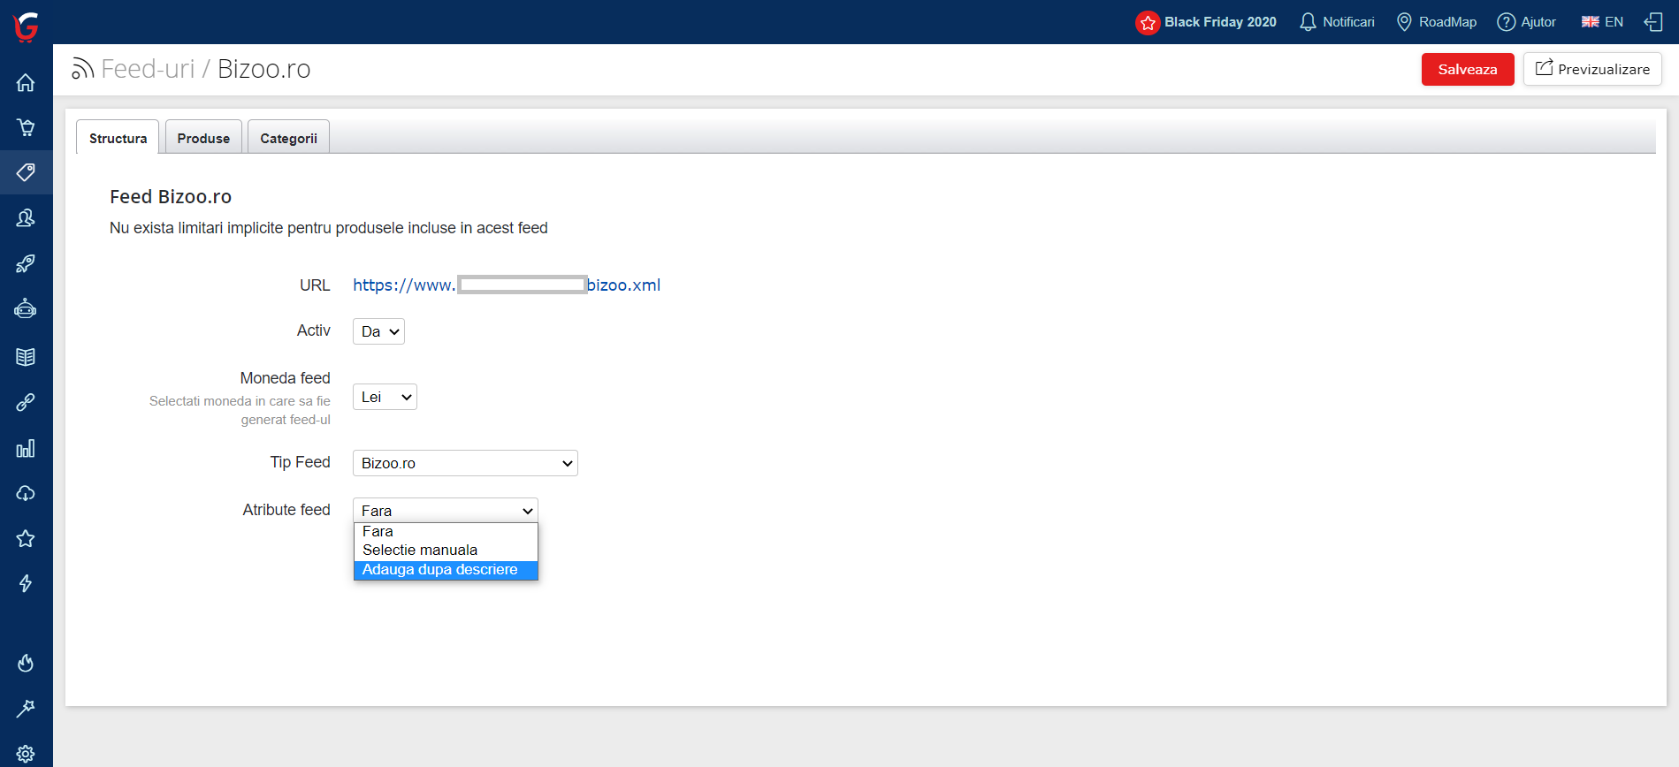Collapse the Atribute feed dropdown
1679x767 pixels.
(446, 510)
